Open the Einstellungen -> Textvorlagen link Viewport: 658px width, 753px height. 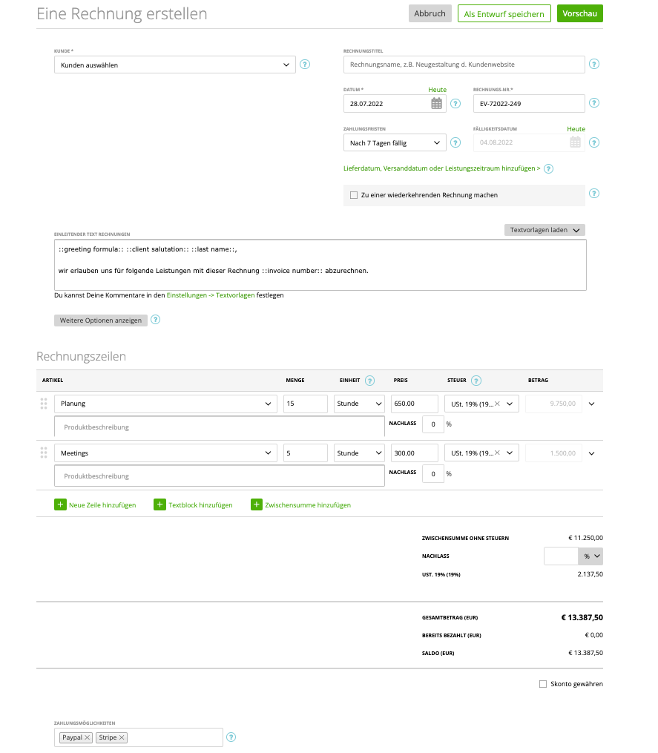(x=211, y=295)
